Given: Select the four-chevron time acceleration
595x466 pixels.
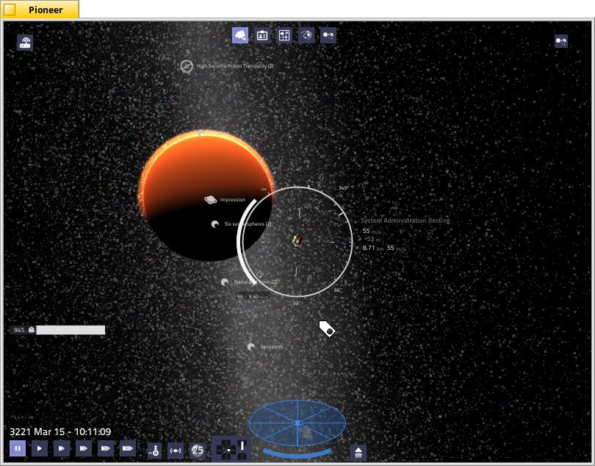Looking at the screenshot, I should (x=106, y=448).
